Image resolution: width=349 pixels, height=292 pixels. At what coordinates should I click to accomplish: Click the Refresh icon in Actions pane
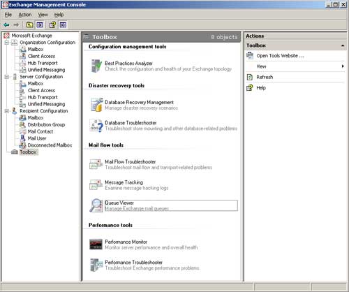point(250,77)
